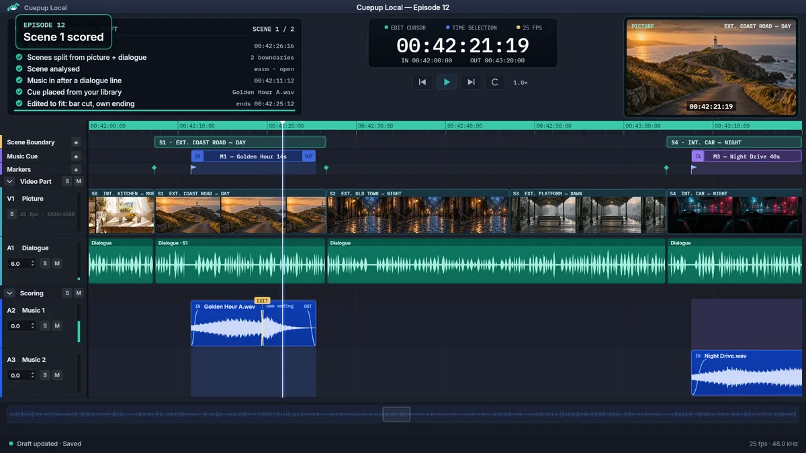Select the S4 INT. CAR scene boundary

[734, 142]
